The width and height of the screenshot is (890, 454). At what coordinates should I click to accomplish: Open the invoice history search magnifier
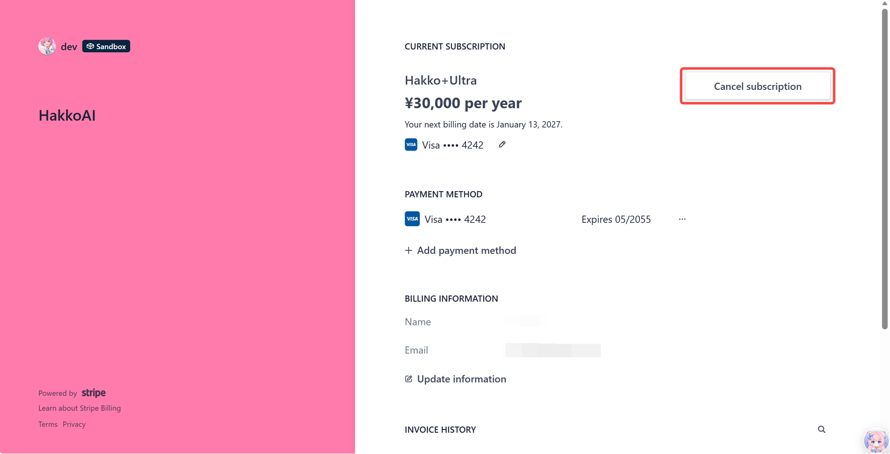click(x=821, y=429)
